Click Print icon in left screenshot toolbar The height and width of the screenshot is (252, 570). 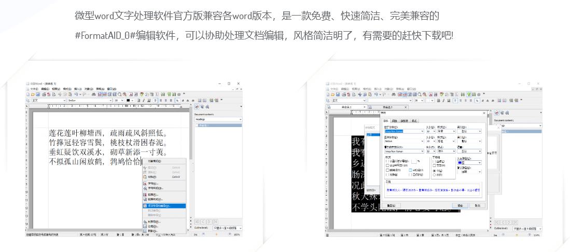(44, 94)
